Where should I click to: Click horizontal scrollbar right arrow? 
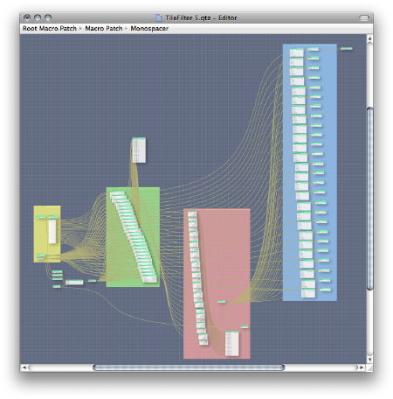pos(362,367)
